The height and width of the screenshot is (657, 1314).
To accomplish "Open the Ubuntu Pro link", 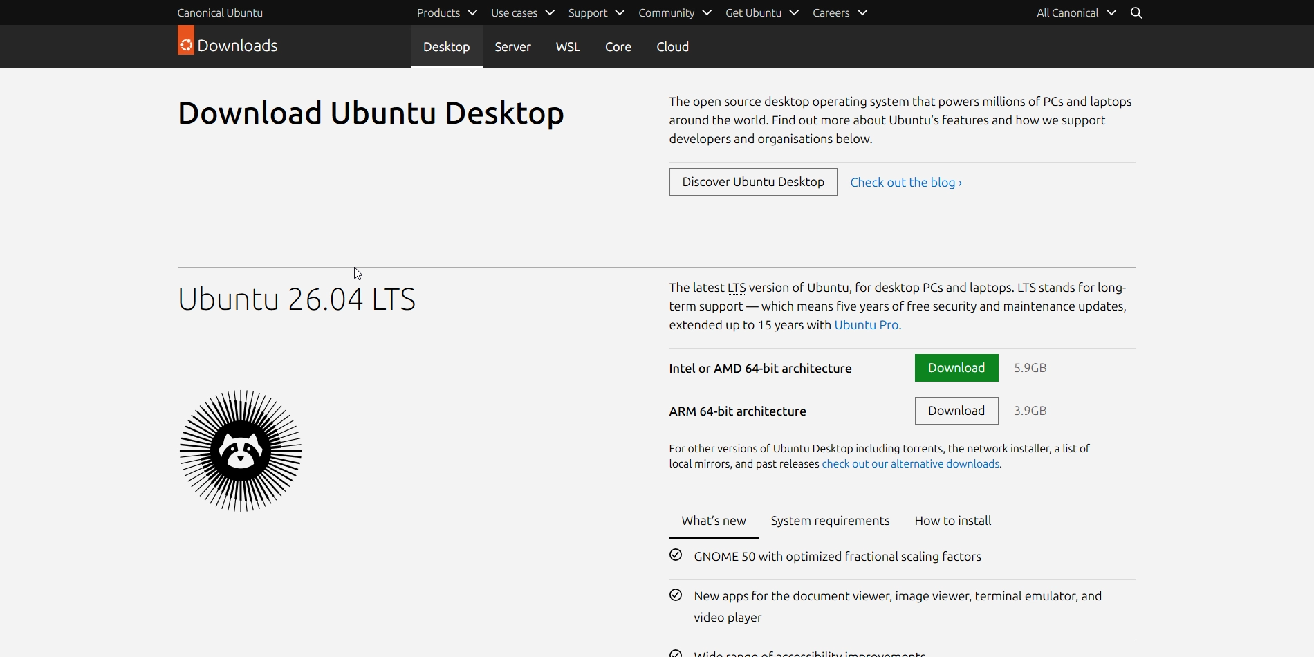I will point(867,325).
